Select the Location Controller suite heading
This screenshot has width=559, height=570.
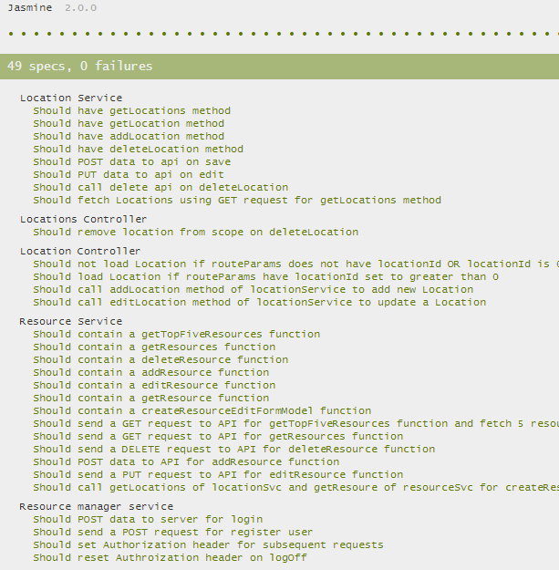[80, 251]
